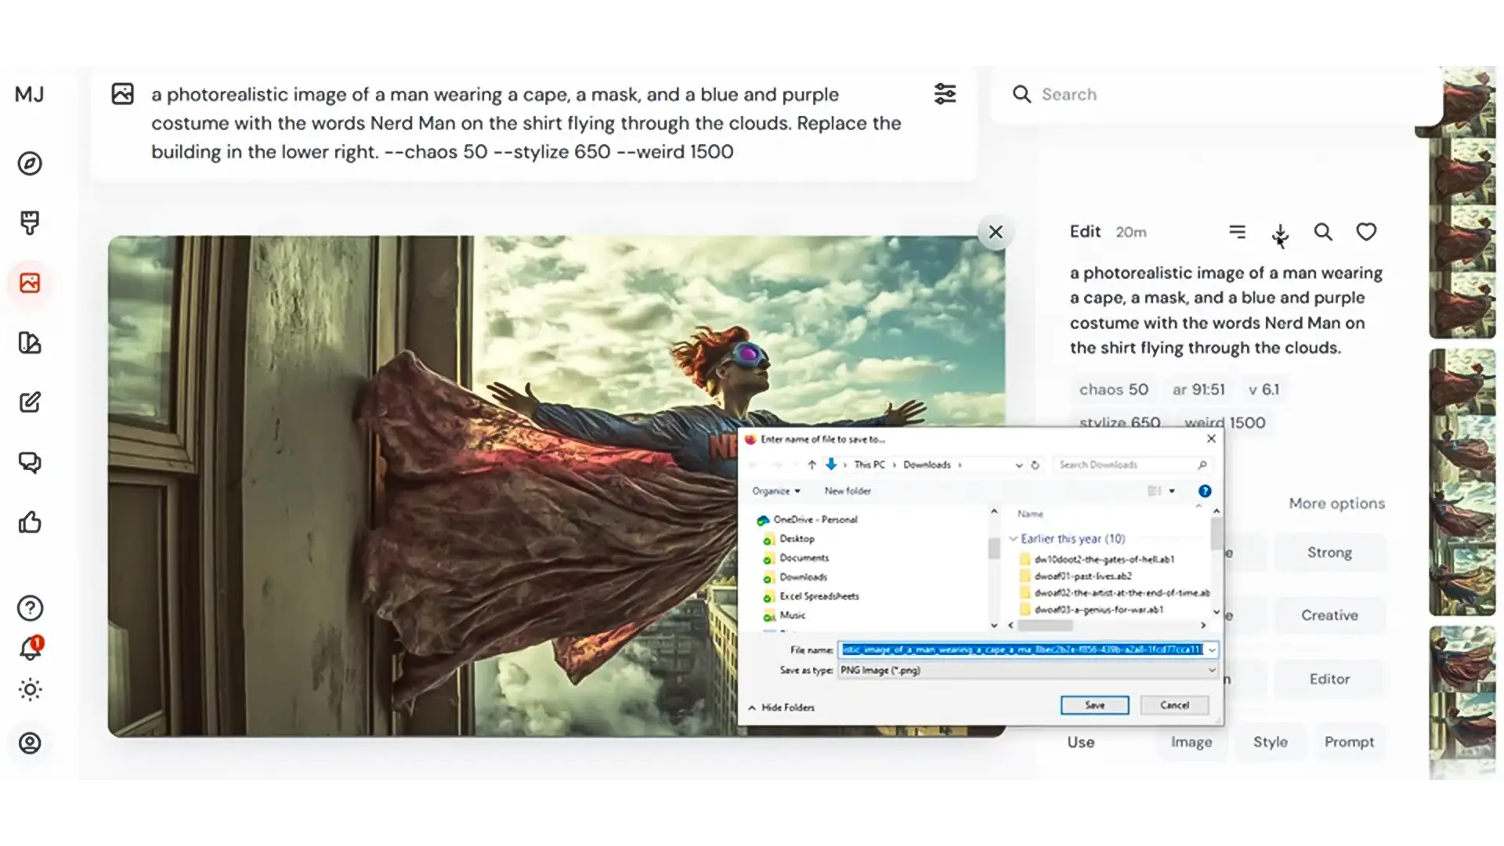The height and width of the screenshot is (846, 1504).
Task: Click More options link
Action: pos(1336,504)
